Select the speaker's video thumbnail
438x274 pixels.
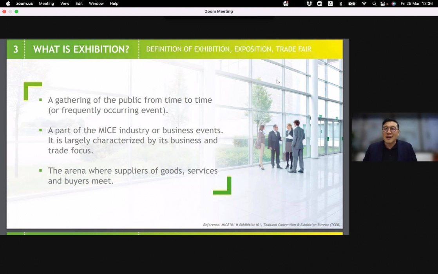click(x=394, y=137)
